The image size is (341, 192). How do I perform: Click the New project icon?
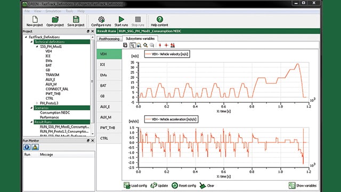(35, 19)
